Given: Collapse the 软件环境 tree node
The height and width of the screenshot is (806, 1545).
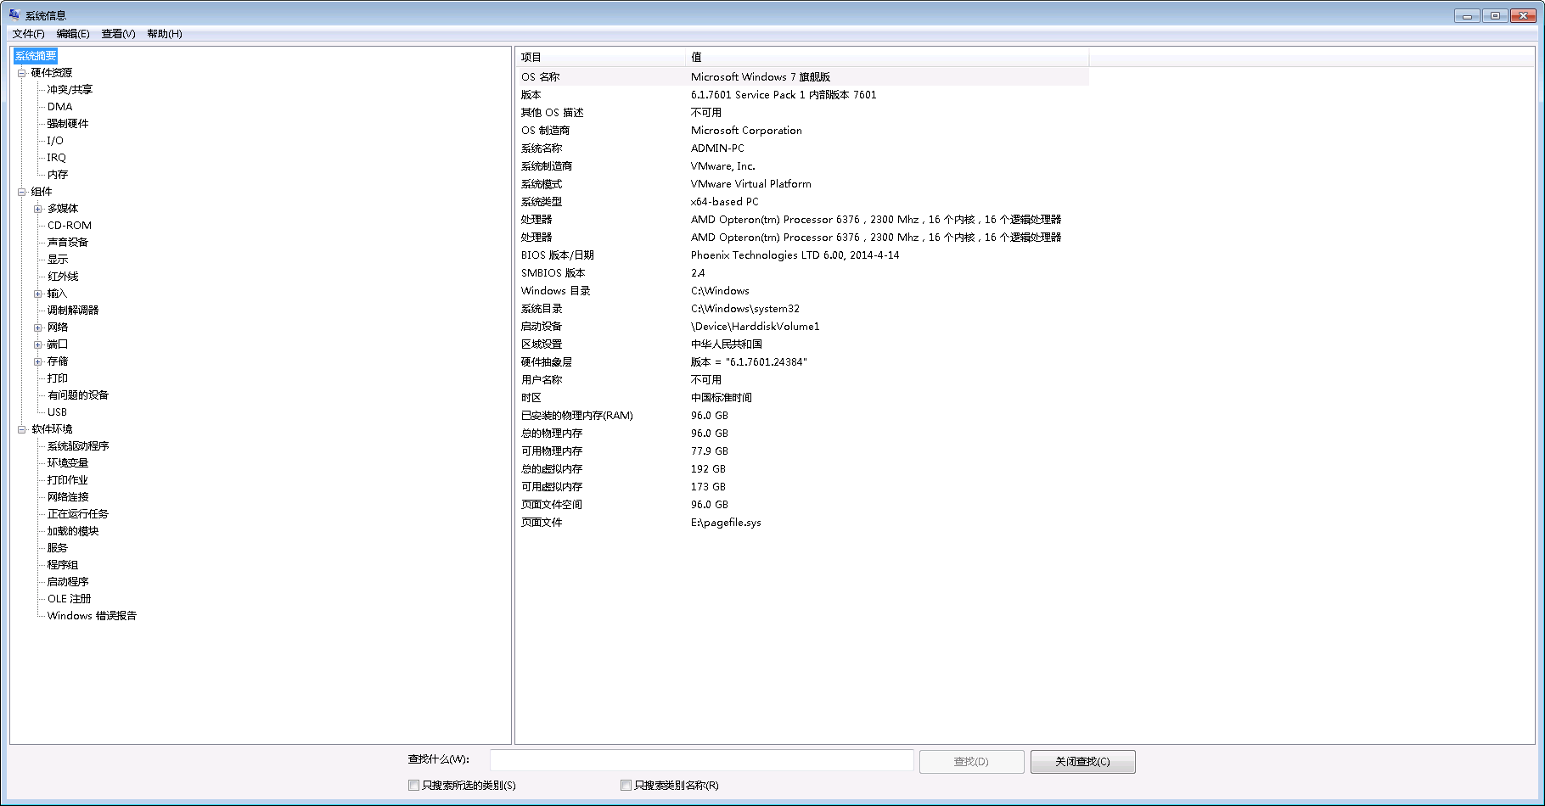Looking at the screenshot, I should [22, 429].
